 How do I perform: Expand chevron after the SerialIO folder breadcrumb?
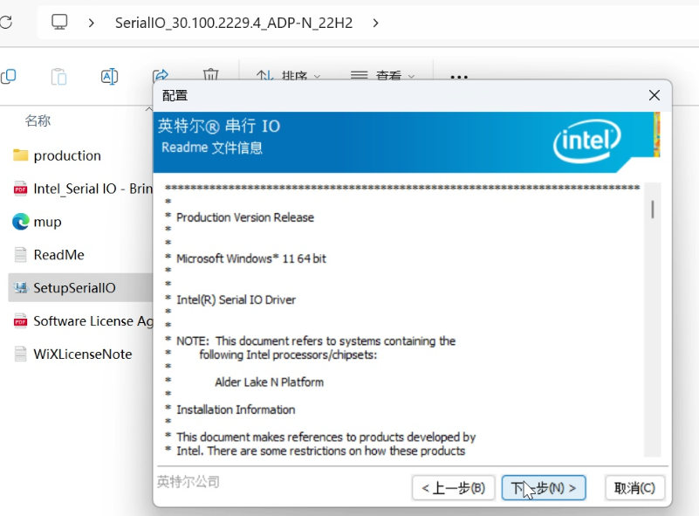pyautogui.click(x=375, y=23)
